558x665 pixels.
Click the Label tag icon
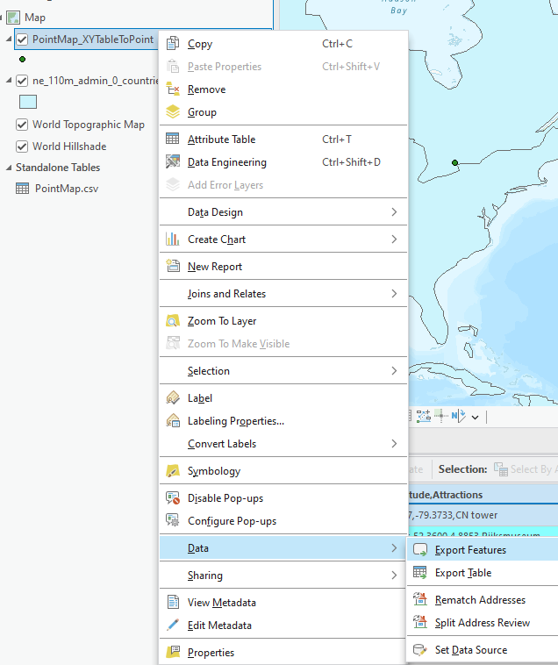click(173, 397)
